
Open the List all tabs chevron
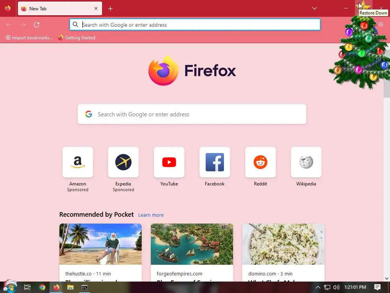pos(314,8)
